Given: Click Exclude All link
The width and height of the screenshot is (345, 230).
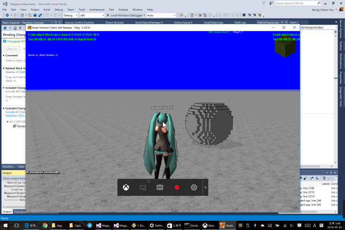Looking at the screenshot, I should point(12,91).
